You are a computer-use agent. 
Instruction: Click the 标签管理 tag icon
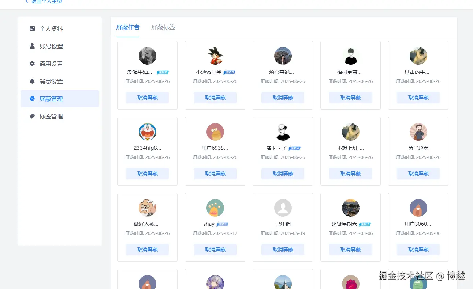(x=32, y=116)
